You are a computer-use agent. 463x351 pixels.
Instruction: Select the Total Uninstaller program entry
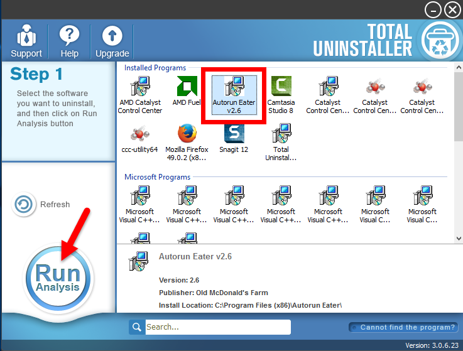coord(281,143)
